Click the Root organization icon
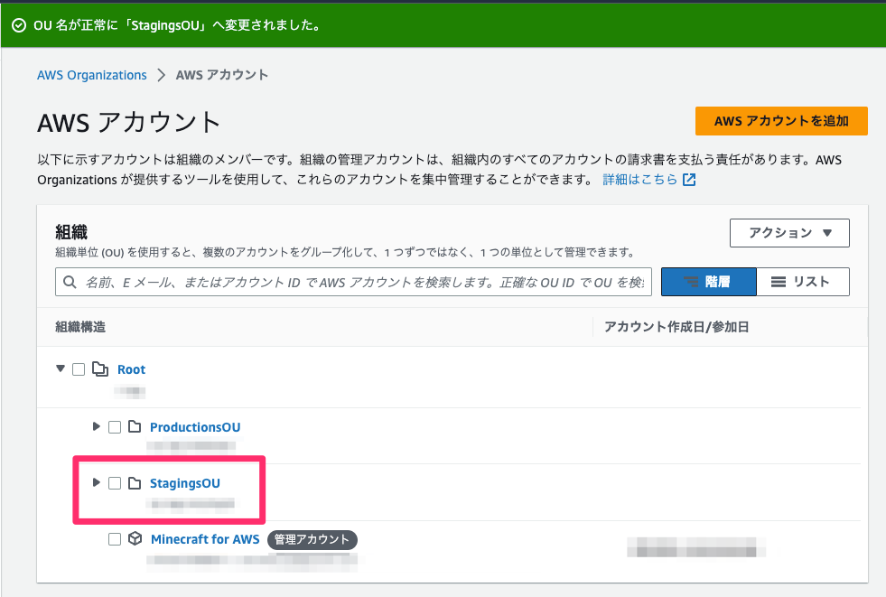This screenshot has height=597, width=886. pos(100,369)
